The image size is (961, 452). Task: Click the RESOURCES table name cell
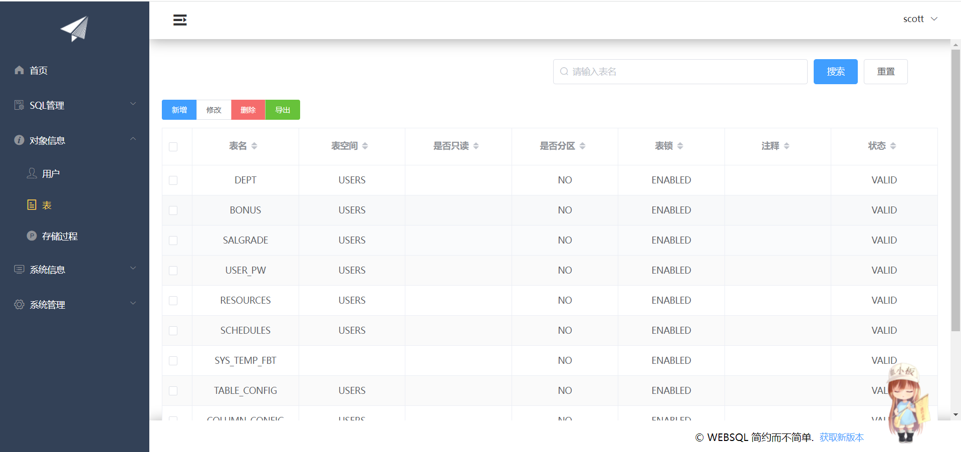point(246,300)
